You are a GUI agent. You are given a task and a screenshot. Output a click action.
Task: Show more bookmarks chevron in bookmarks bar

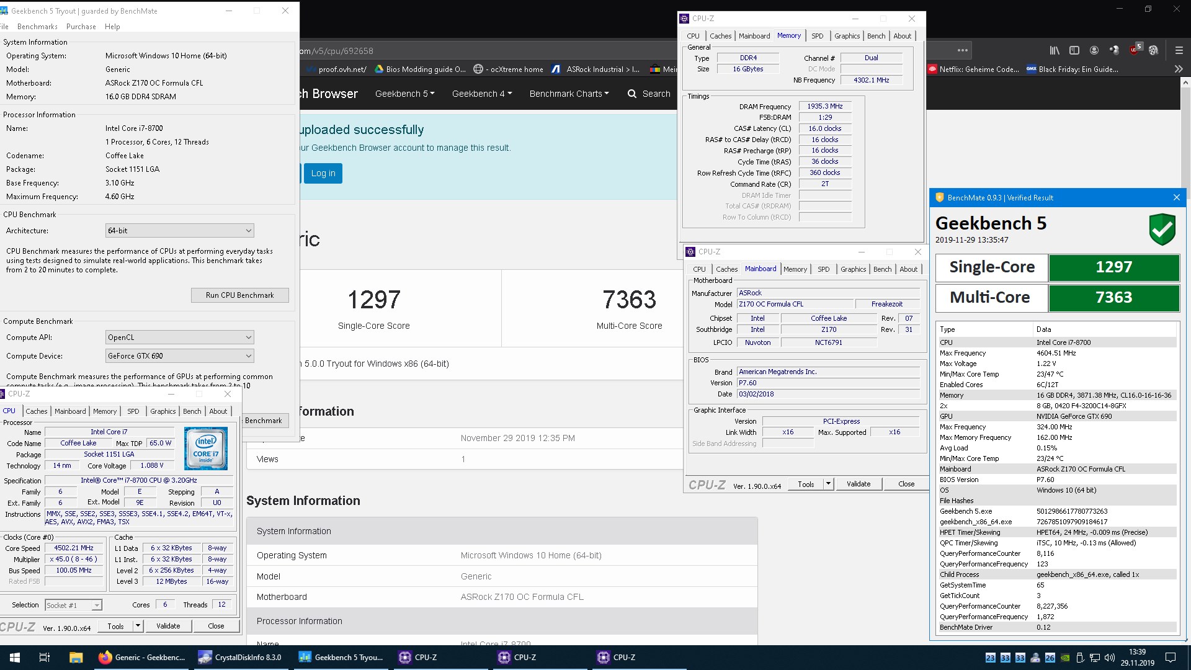pyautogui.click(x=1179, y=69)
